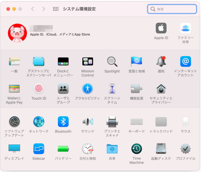Close the システム環境設定 window
This screenshot has height=172, width=201.
pyautogui.click(x=8, y=9)
